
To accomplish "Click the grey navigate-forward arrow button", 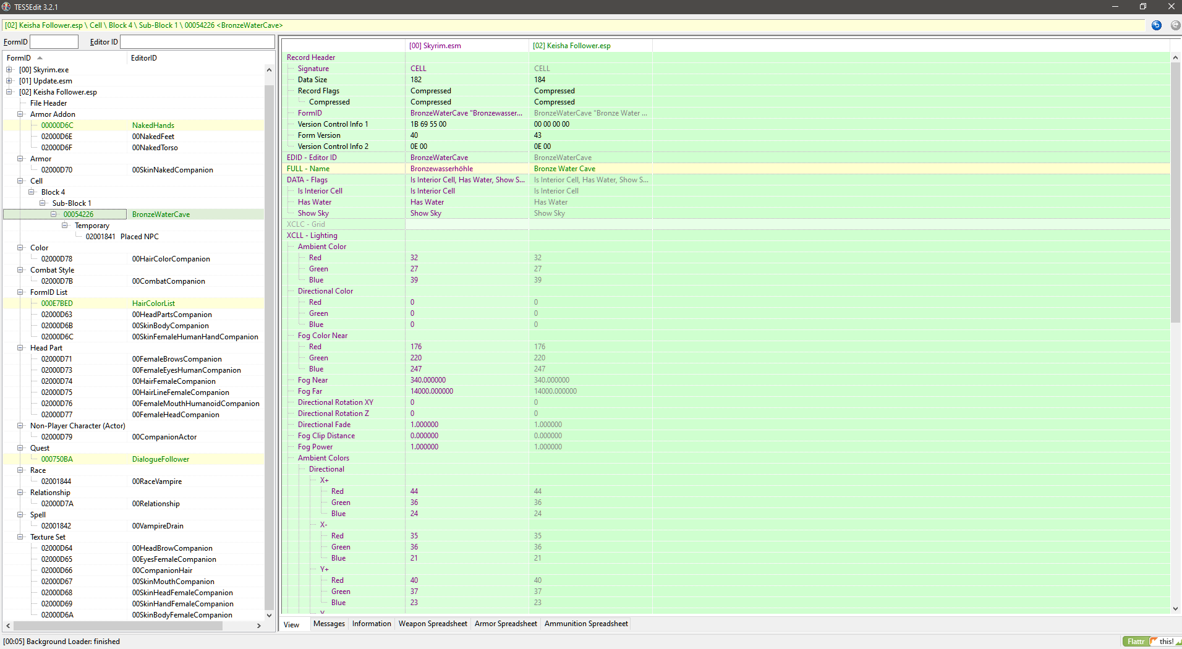I will (1175, 25).
